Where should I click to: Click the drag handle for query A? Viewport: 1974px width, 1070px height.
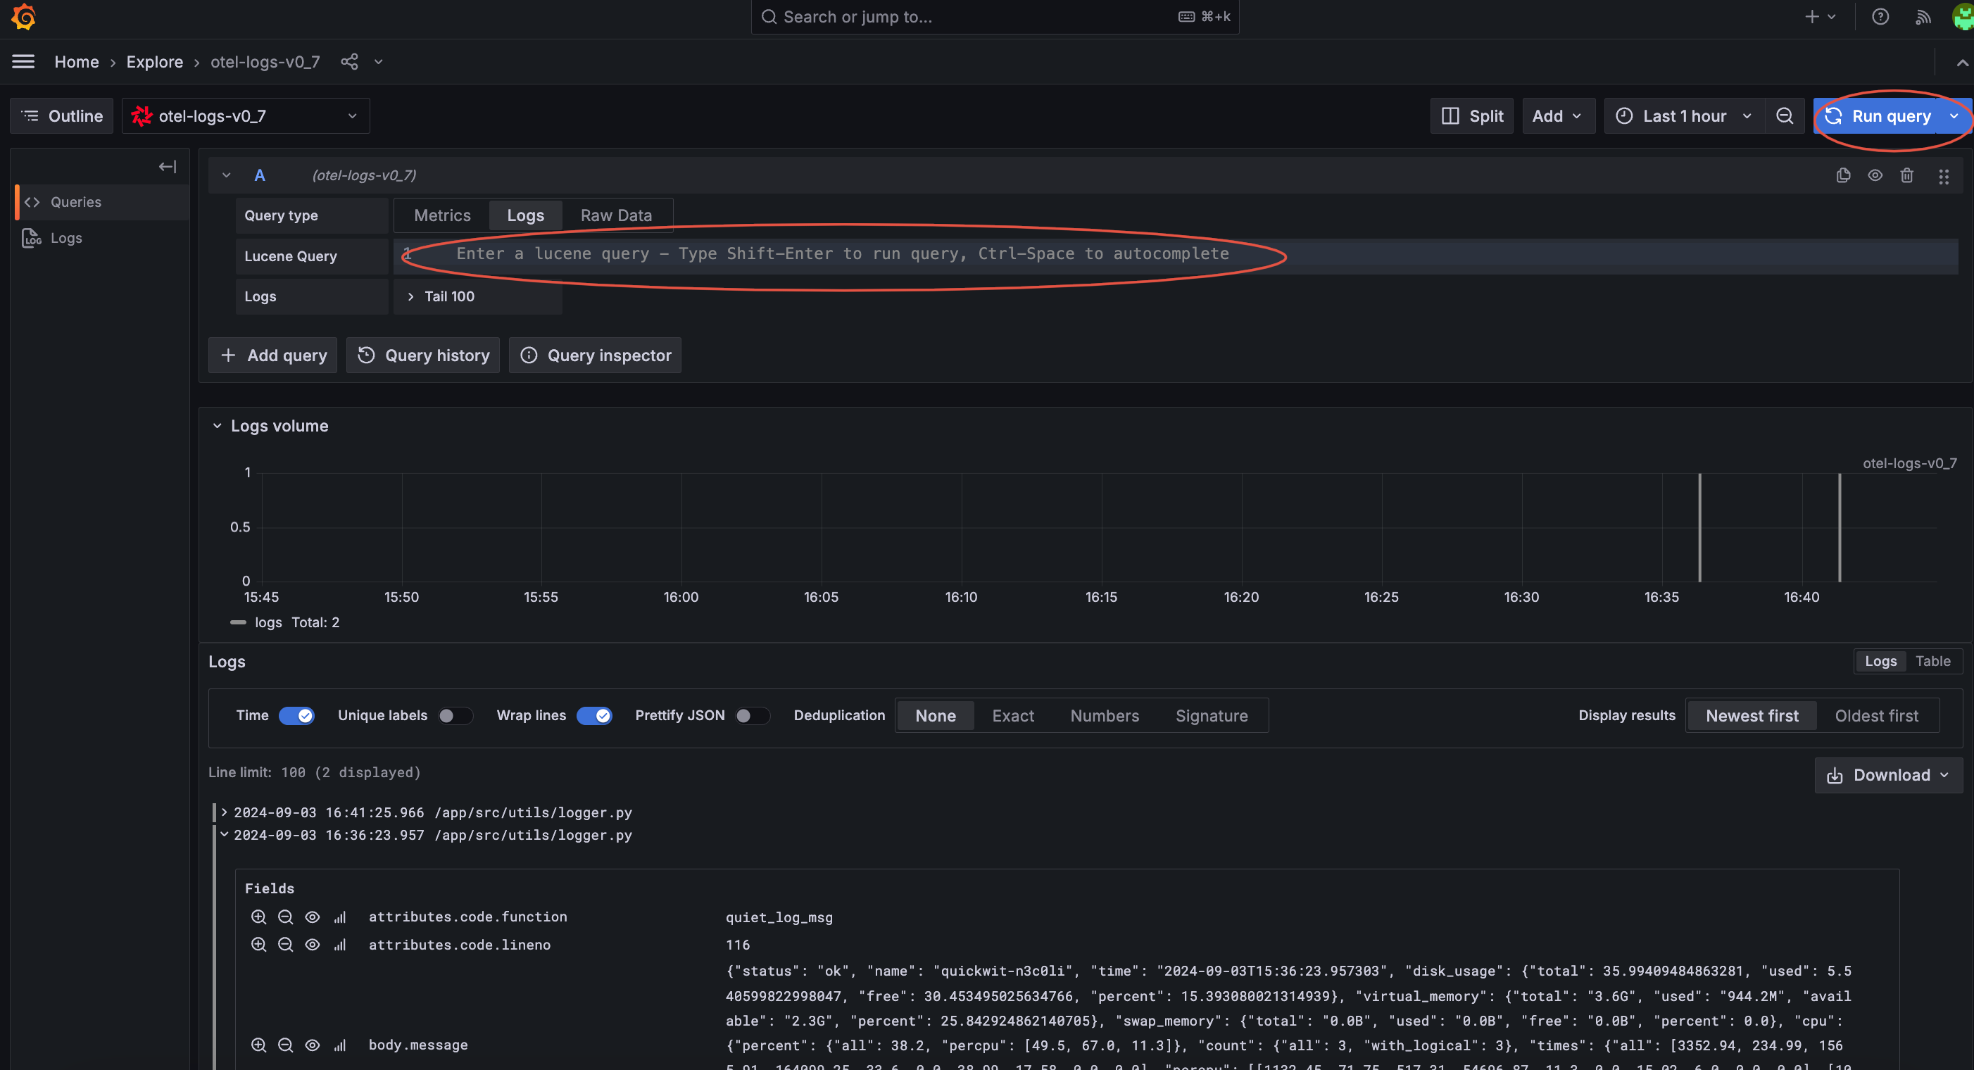tap(1943, 177)
